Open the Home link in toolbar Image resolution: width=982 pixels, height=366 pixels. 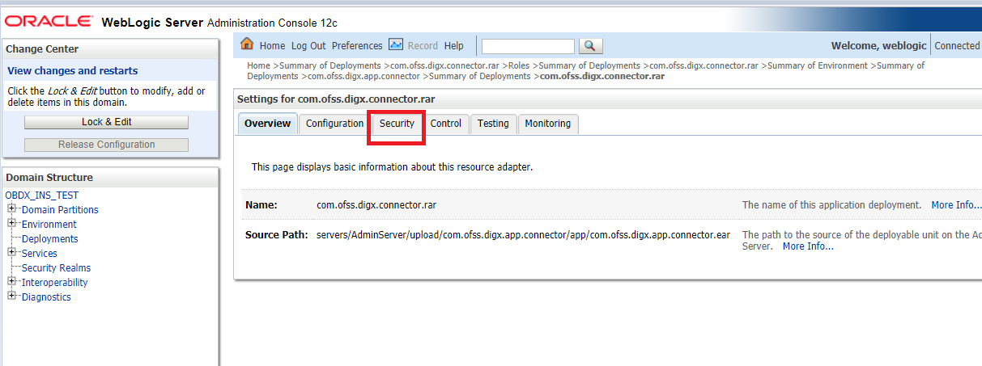tap(272, 46)
